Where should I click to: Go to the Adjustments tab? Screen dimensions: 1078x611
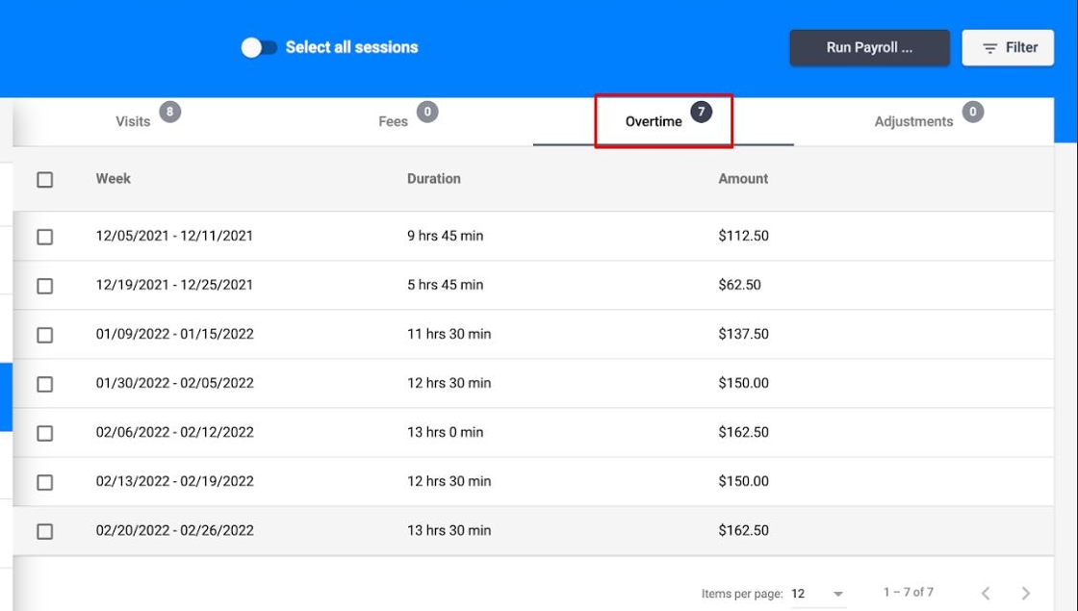click(913, 121)
